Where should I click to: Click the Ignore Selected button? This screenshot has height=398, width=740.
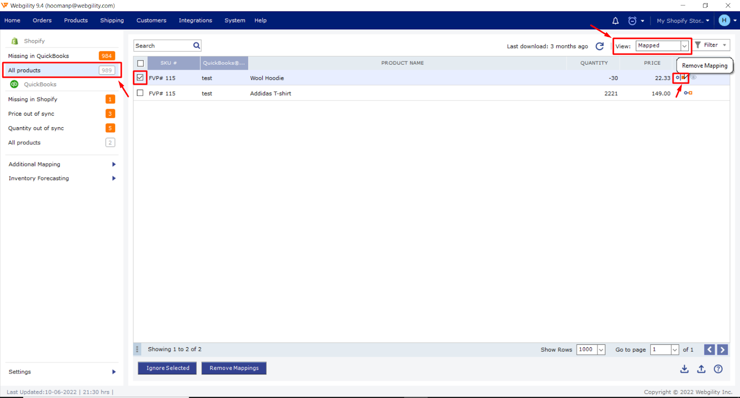(167, 368)
